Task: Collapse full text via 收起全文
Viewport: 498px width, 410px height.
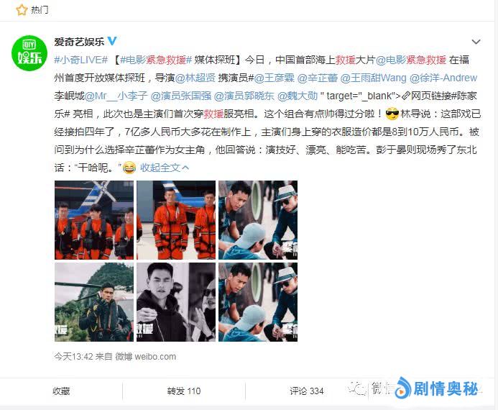Action: [x=165, y=168]
